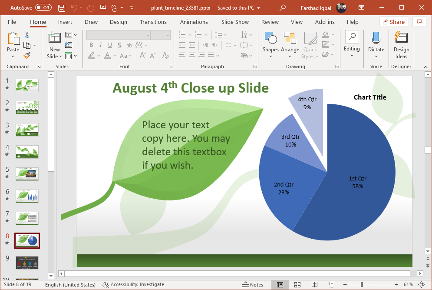Click the Format Painter icon
Viewport: 432px width, 290px height.
(27, 55)
